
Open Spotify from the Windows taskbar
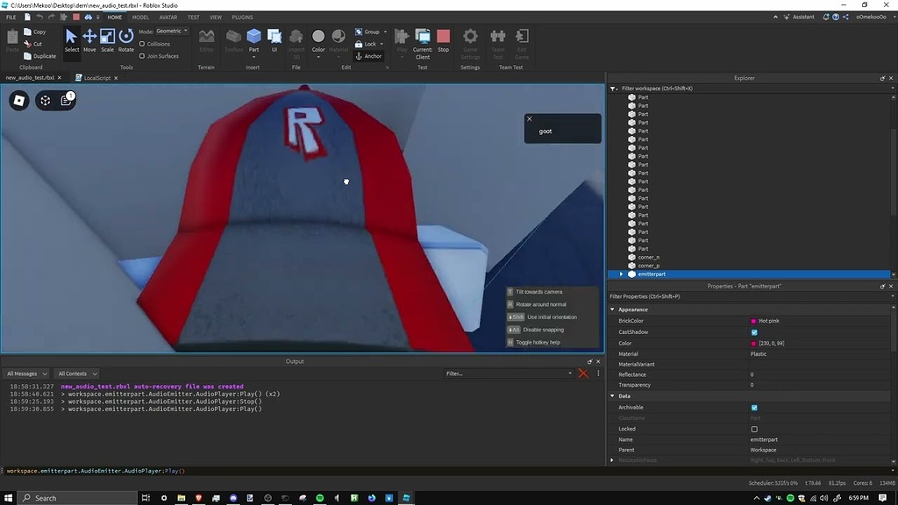point(319,498)
